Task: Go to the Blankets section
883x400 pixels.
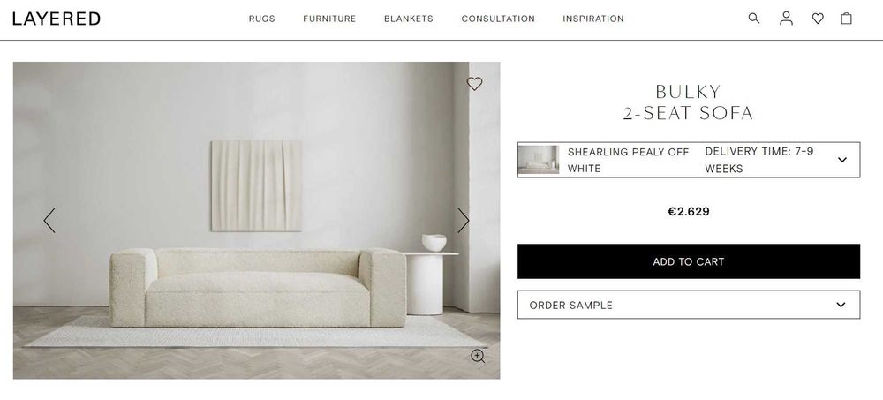Action: tap(409, 19)
